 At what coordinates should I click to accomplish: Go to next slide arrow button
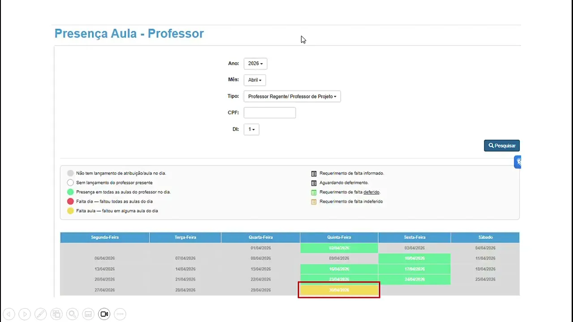pos(25,314)
